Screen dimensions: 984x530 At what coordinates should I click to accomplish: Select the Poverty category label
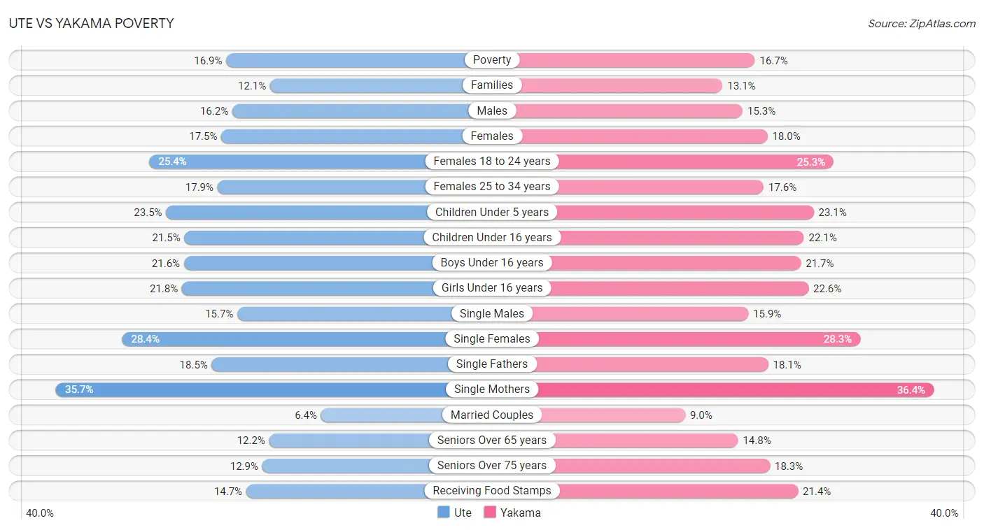pos(492,60)
